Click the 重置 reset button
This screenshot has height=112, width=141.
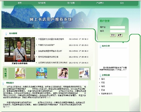120,35
